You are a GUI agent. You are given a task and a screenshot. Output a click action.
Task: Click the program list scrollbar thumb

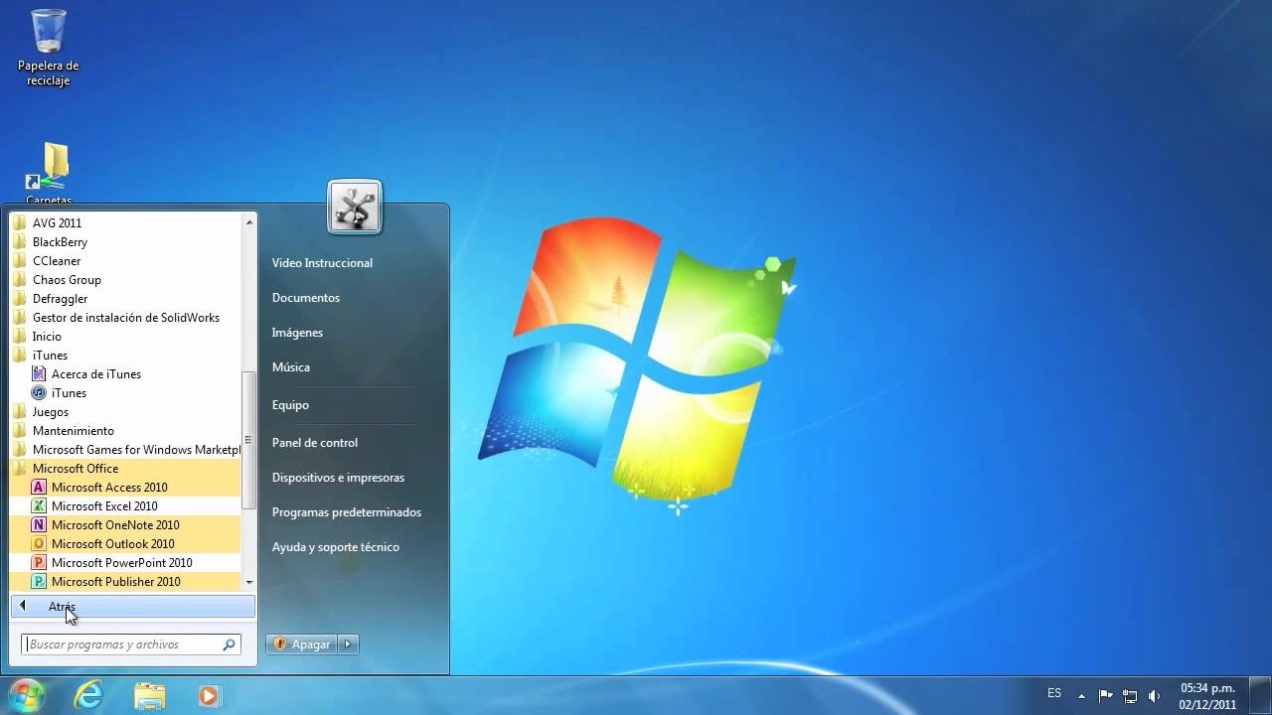point(249,441)
